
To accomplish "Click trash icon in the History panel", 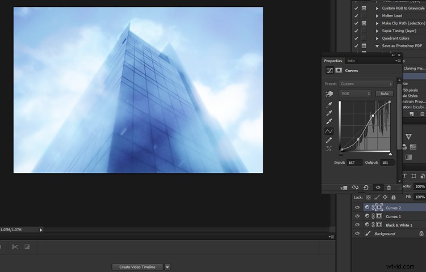I will point(422,114).
